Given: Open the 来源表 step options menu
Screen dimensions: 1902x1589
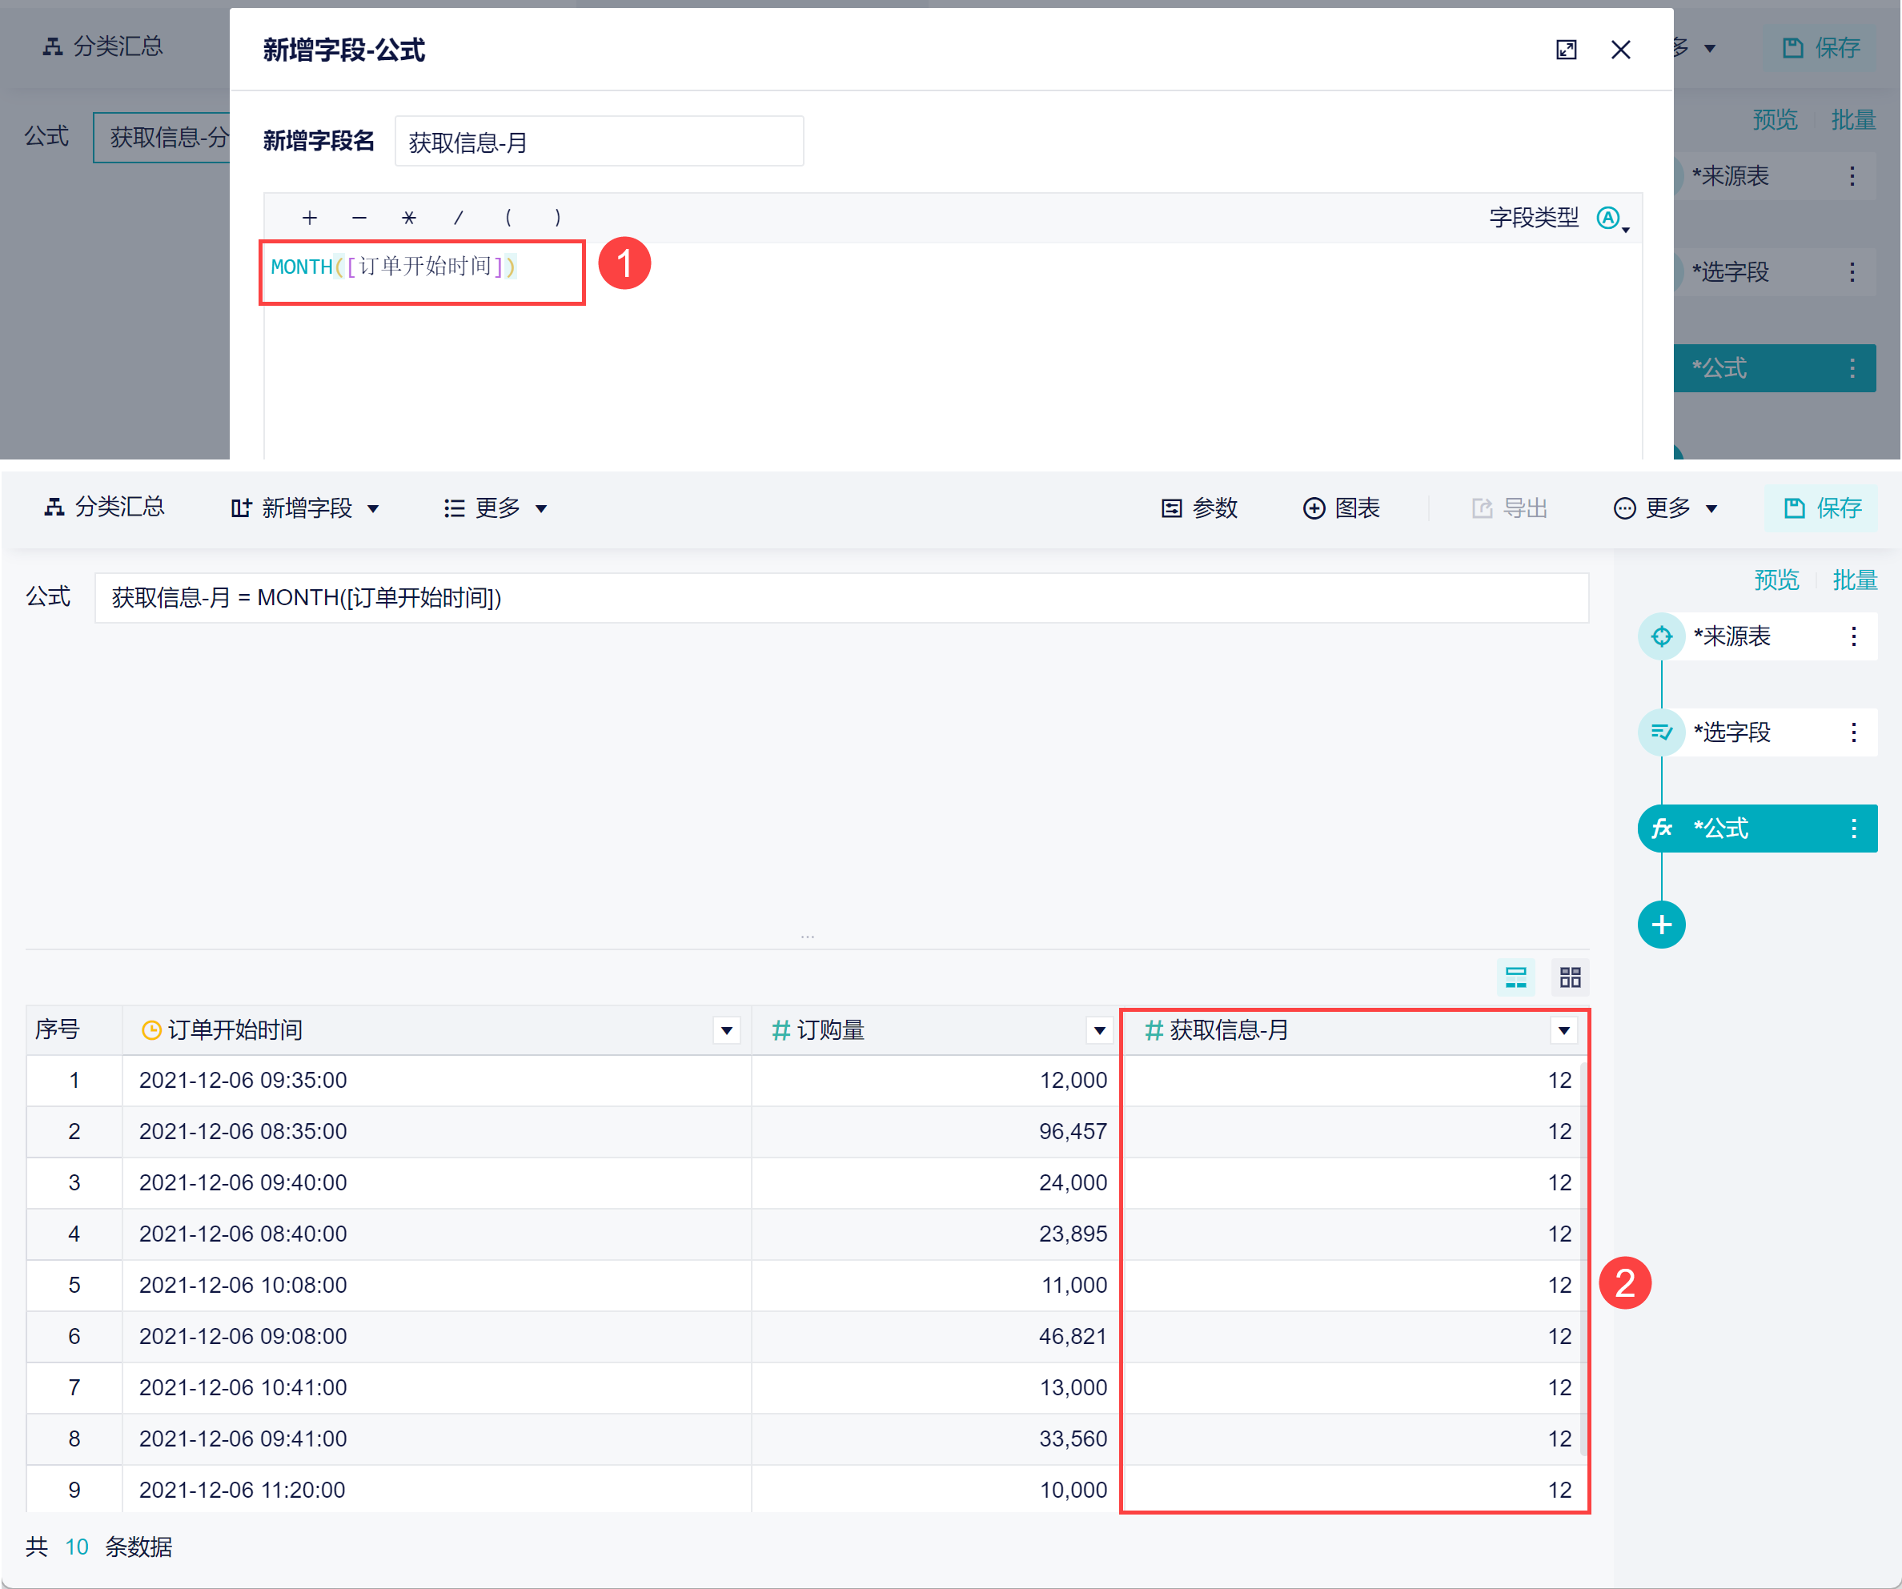Looking at the screenshot, I should [1853, 636].
